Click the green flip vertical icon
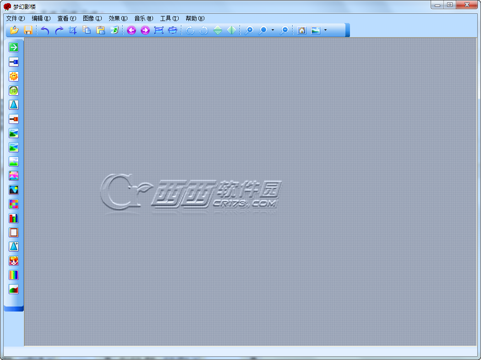 (x=218, y=30)
